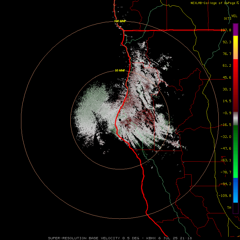Click the 45.6 value on velocity scale
Image resolution: width=240 pixels, height=240 pixels.
pos(227,77)
